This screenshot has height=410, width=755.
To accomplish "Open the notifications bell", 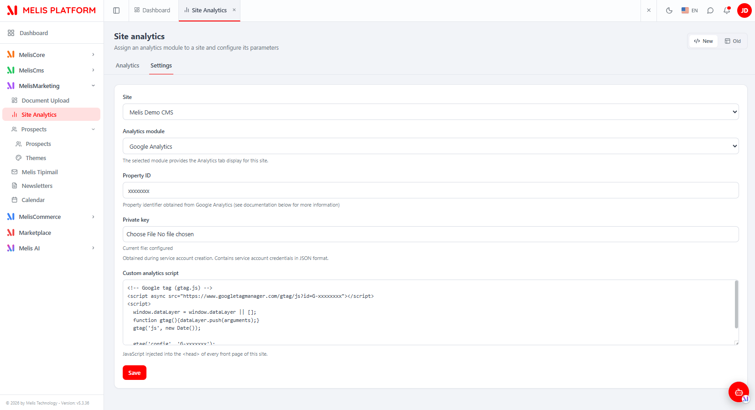I will [x=727, y=10].
